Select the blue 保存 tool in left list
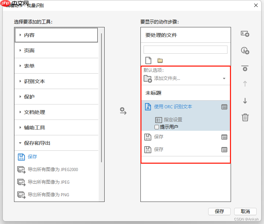Screen dimensions: 264x224 32,157
